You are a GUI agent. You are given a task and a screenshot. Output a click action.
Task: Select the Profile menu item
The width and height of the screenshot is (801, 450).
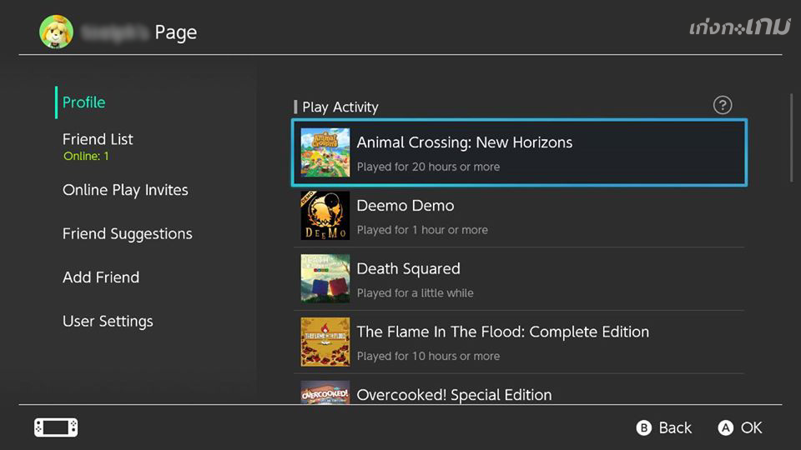[84, 102]
